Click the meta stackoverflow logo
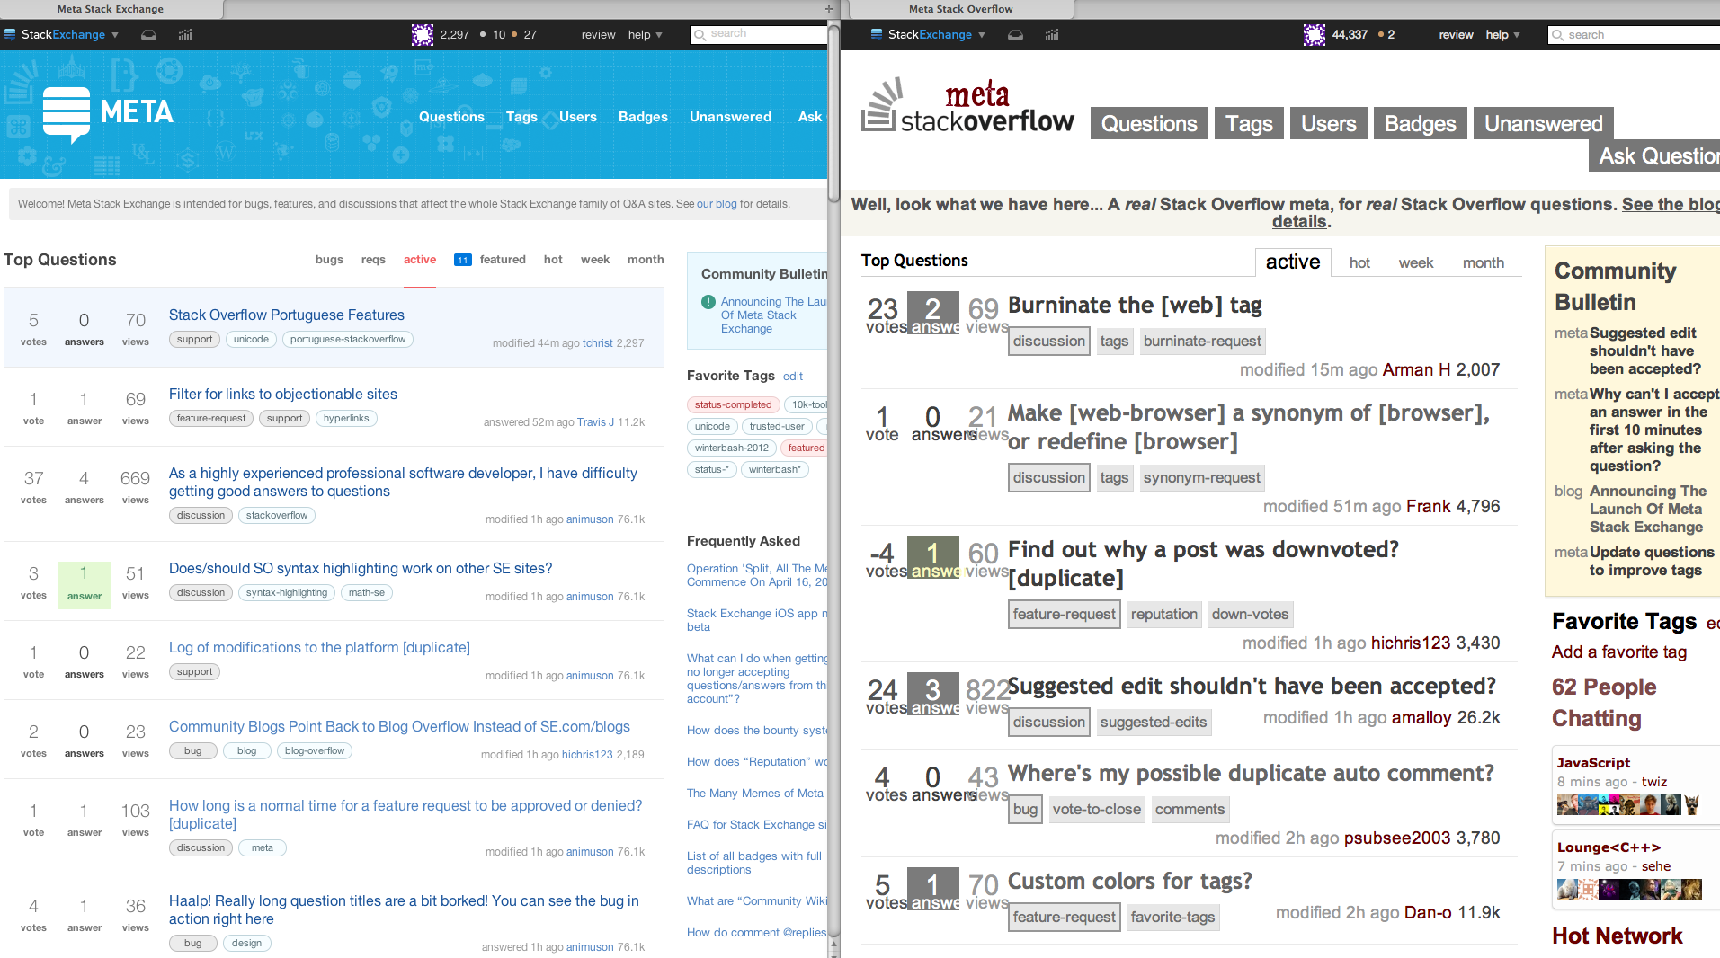This screenshot has height=958, width=1720. [x=967, y=108]
